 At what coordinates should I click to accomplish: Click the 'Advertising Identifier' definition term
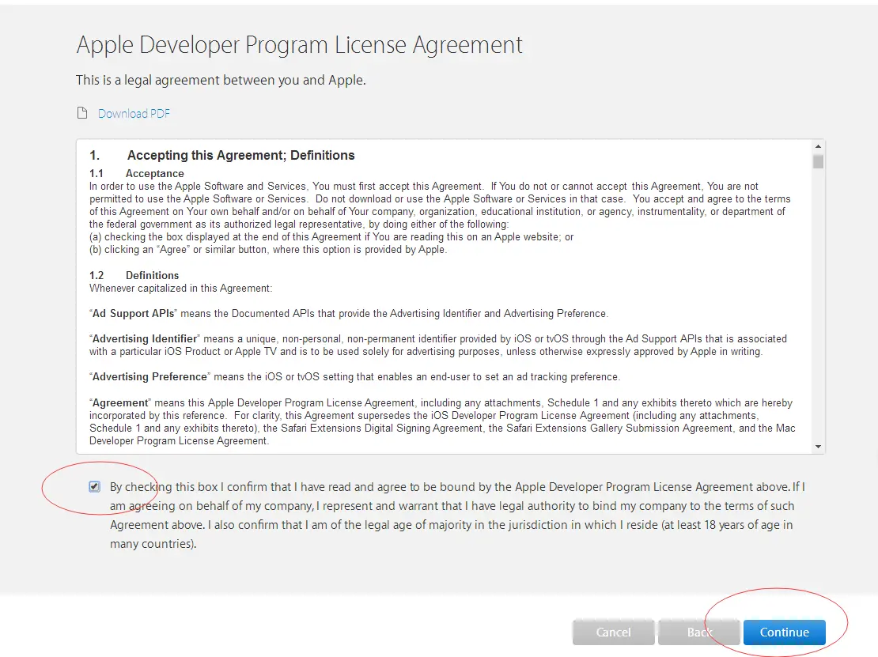pyautogui.click(x=145, y=338)
